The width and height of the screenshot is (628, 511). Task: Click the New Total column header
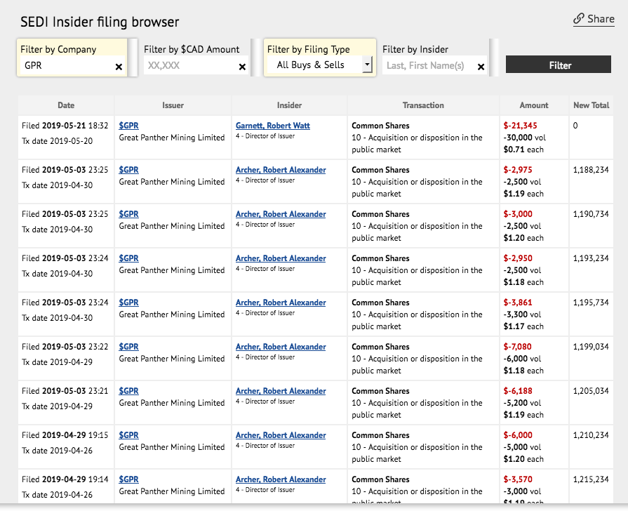[x=591, y=105]
